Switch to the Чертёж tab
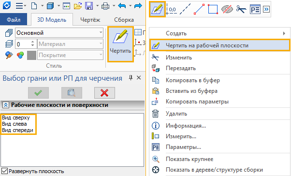 coord(90,19)
